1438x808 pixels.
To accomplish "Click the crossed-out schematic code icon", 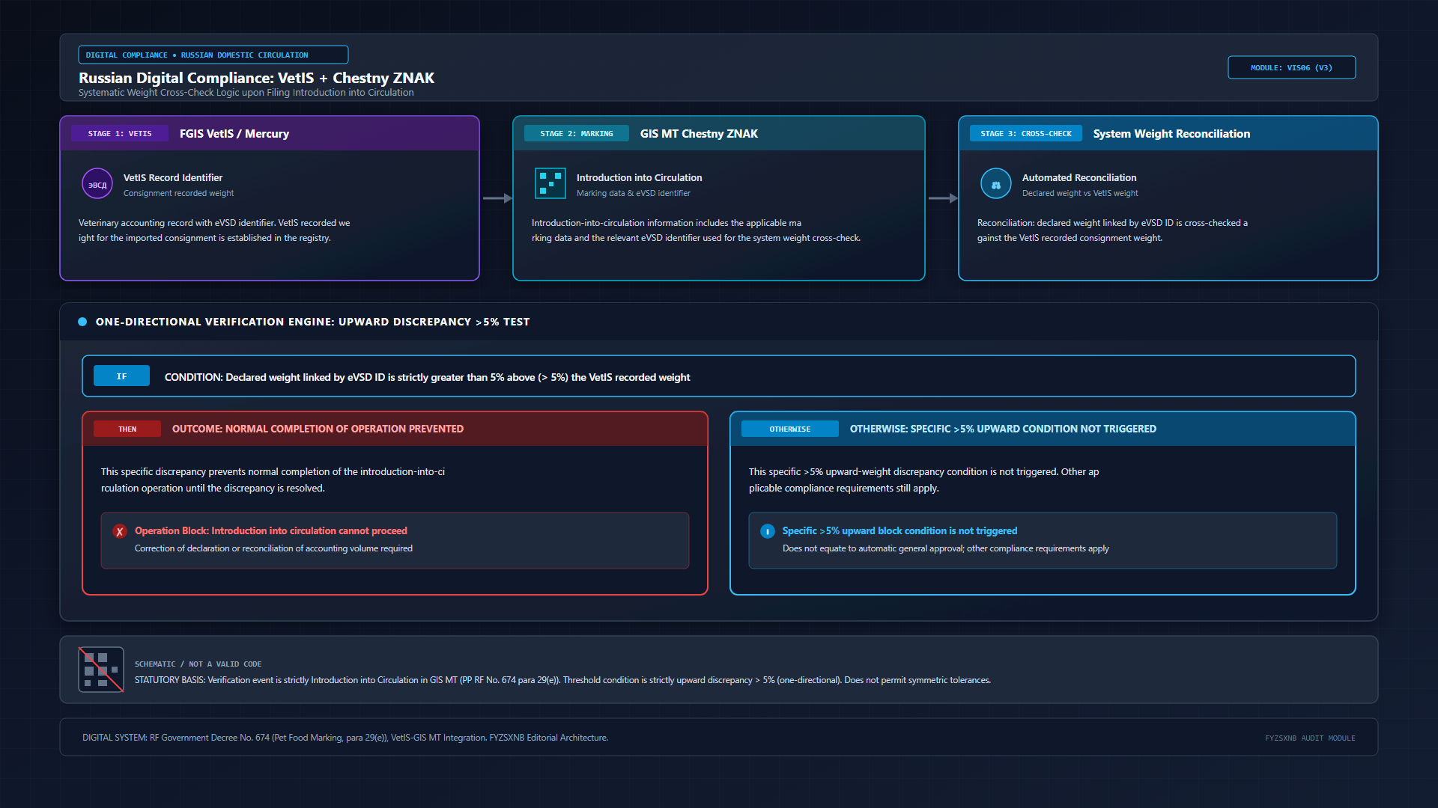I will 101,670.
